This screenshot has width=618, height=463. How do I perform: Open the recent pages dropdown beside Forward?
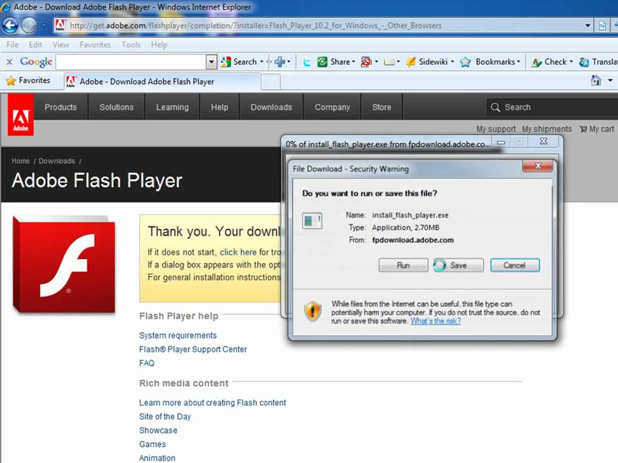(x=44, y=26)
